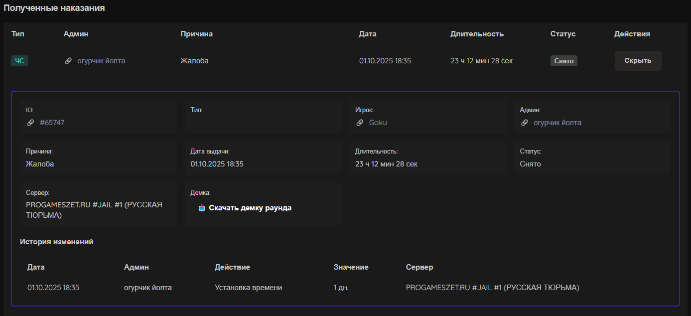Click the Причина column header
Screen dimensions: 691x316
click(x=196, y=34)
